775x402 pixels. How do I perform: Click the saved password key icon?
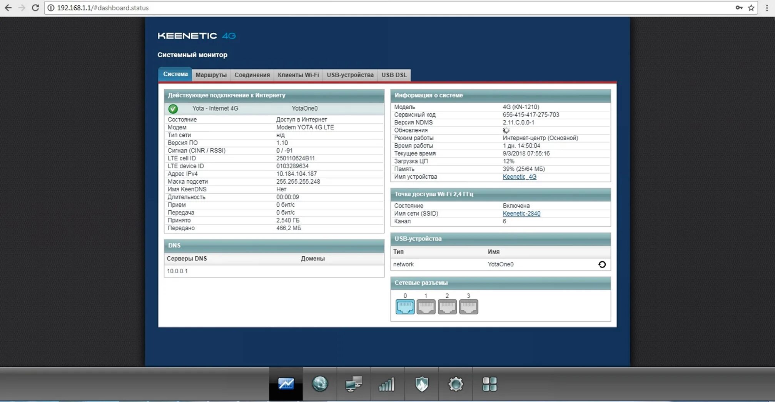pos(739,8)
